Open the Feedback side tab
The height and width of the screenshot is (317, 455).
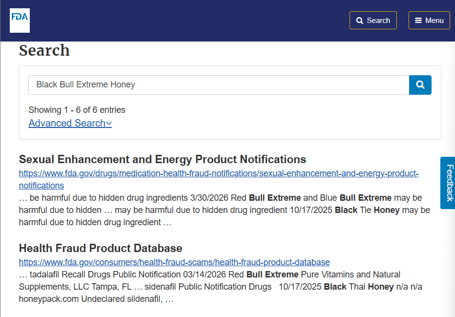click(x=448, y=183)
